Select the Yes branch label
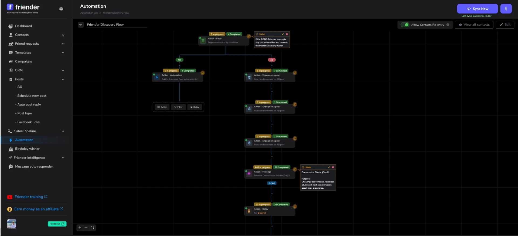Viewport: 518px width, 236px height. [x=179, y=60]
